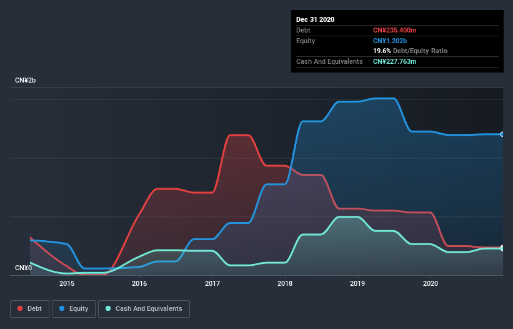The width and height of the screenshot is (513, 329).
Task: Toggle the Debt legend button
Action: coord(29,309)
